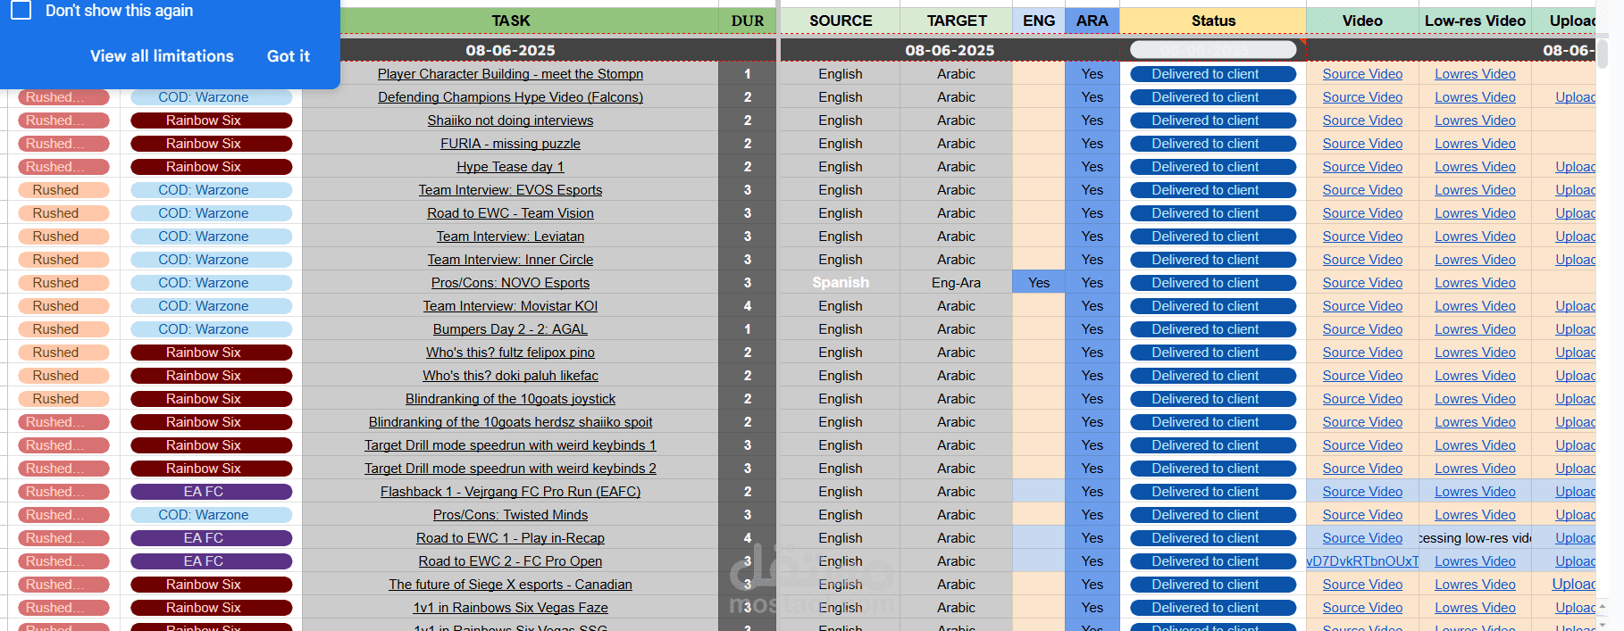Image resolution: width=1624 pixels, height=631 pixels.
Task: Select the 08-06-2025 date cell under SOURCE
Action: click(x=950, y=50)
